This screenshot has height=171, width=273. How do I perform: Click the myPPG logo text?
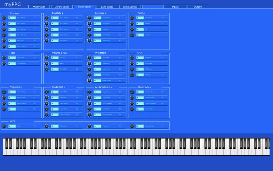pyautogui.click(x=12, y=4)
